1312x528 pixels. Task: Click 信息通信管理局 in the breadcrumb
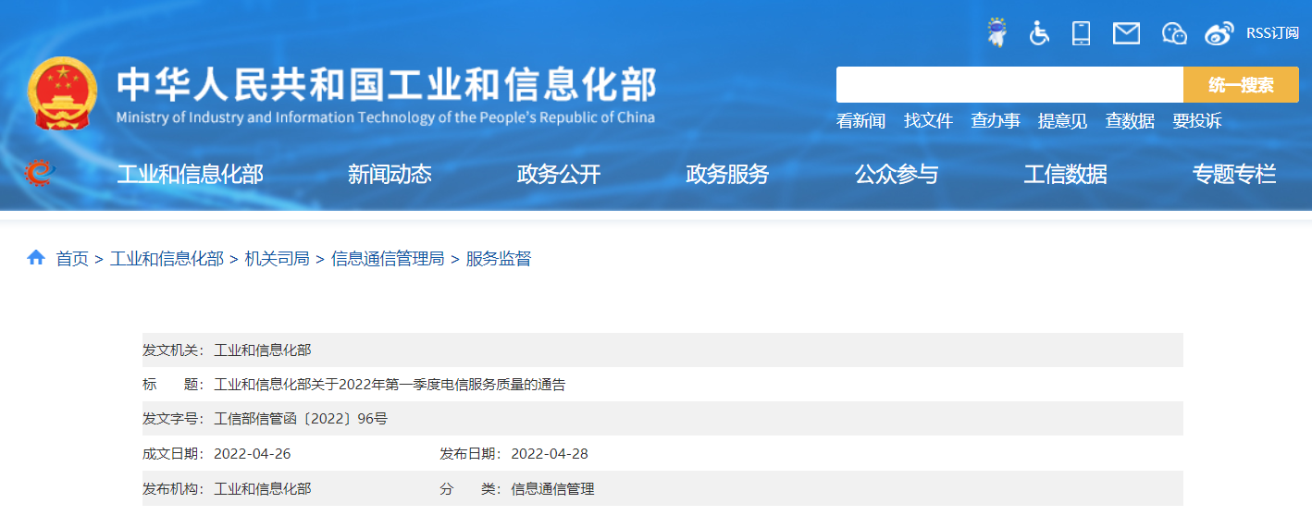(x=388, y=259)
